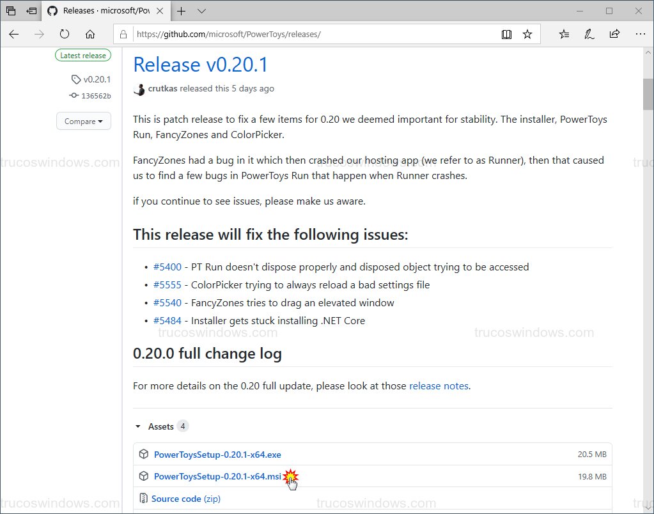The width and height of the screenshot is (654, 514).
Task: Click the padlock icon in the address bar
Action: (x=122, y=34)
